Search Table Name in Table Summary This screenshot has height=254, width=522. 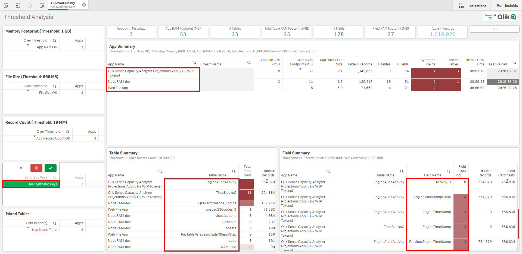coord(234,171)
